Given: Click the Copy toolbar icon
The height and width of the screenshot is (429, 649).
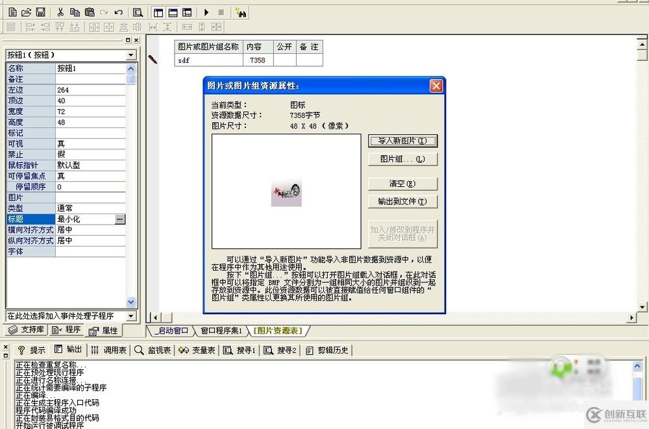Looking at the screenshot, I should tap(75, 12).
